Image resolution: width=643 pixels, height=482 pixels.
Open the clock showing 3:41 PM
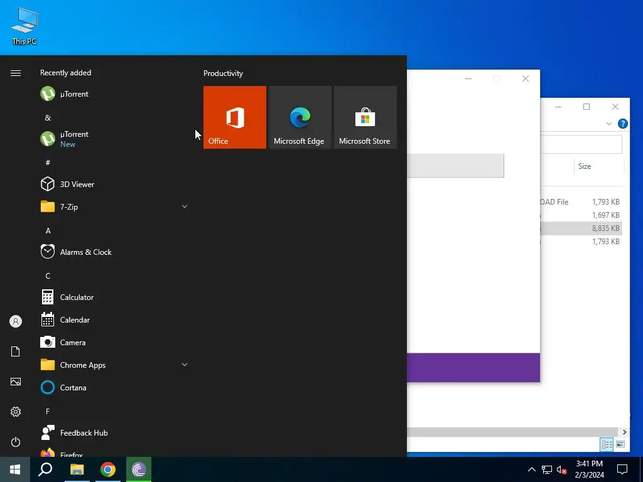point(589,469)
